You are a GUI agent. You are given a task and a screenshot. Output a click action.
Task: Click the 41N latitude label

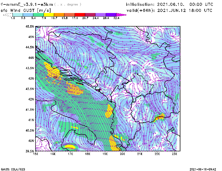31,120
